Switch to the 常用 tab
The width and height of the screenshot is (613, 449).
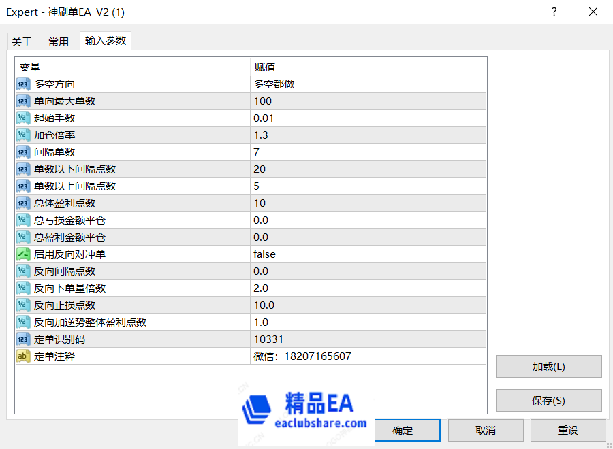[60, 41]
